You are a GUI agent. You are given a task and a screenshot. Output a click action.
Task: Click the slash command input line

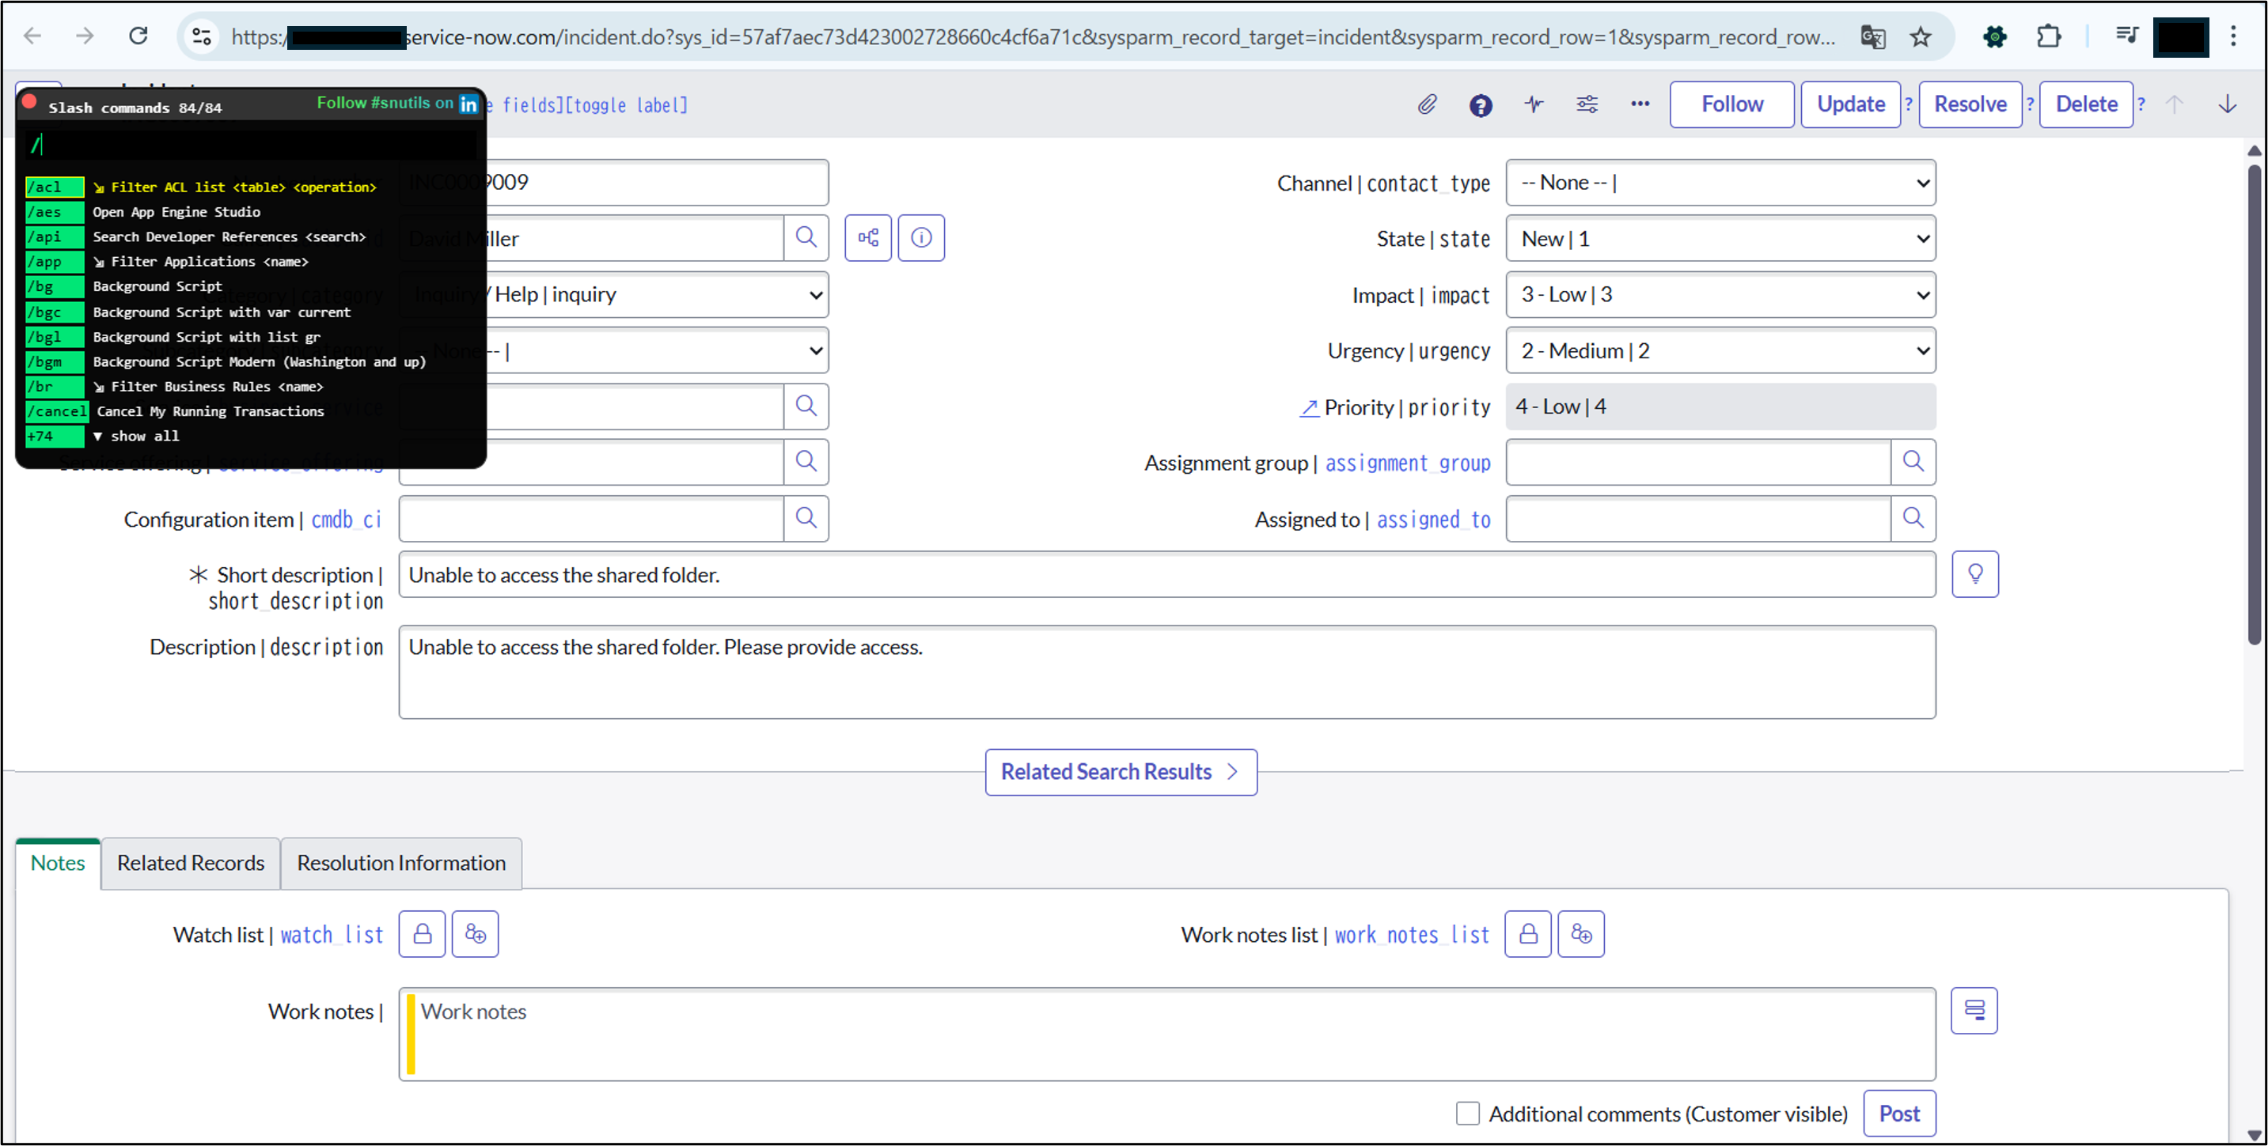pyautogui.click(x=251, y=145)
